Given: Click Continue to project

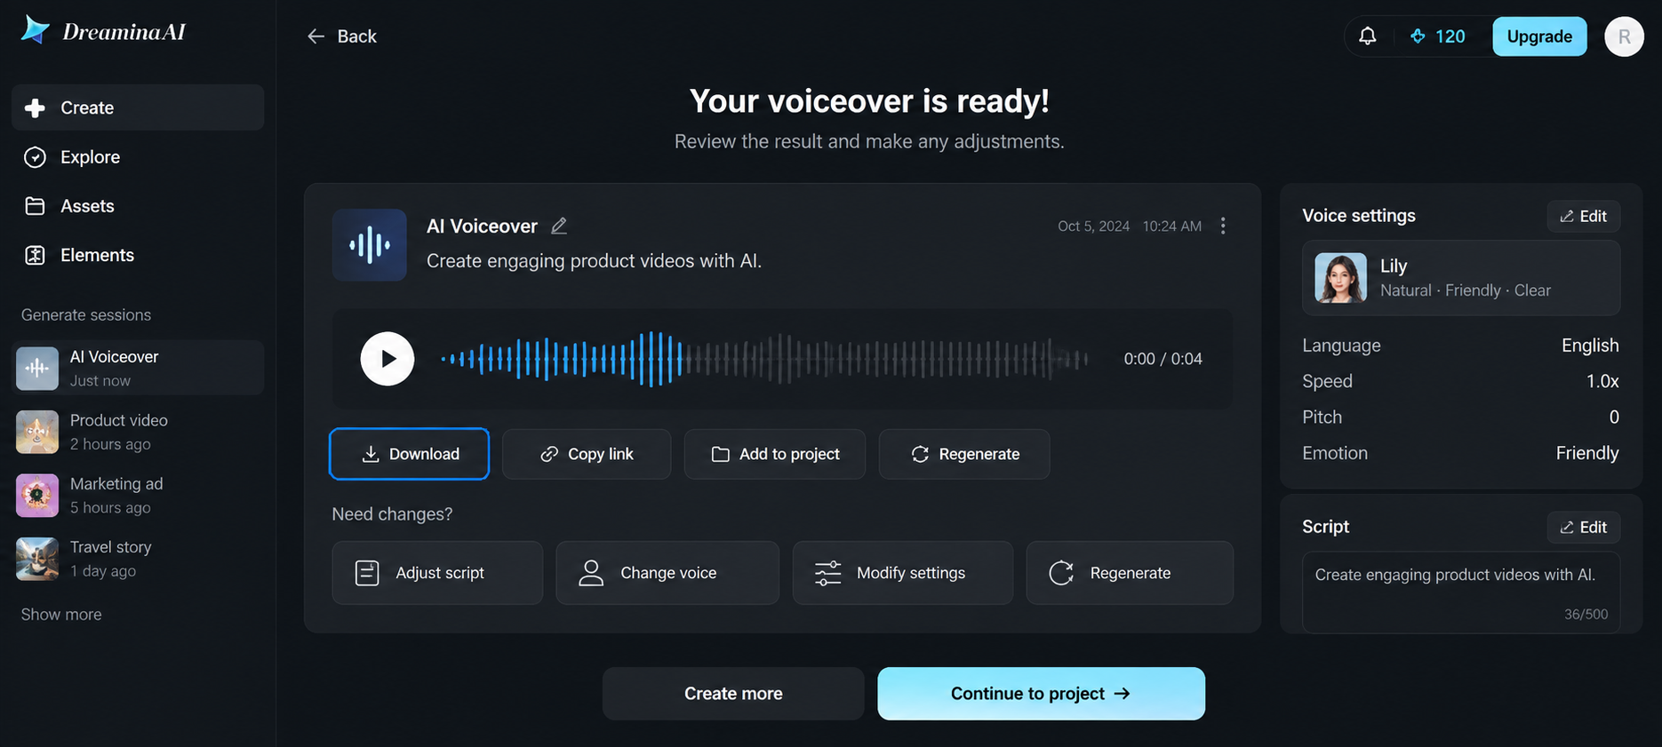Looking at the screenshot, I should coord(1042,694).
